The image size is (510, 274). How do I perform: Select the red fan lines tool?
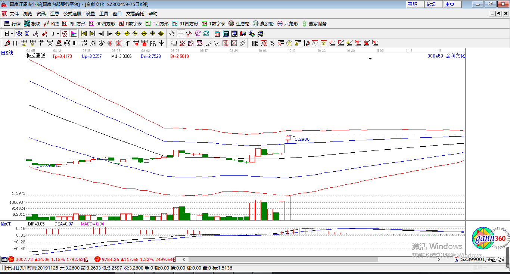pyautogui.click(x=183, y=43)
